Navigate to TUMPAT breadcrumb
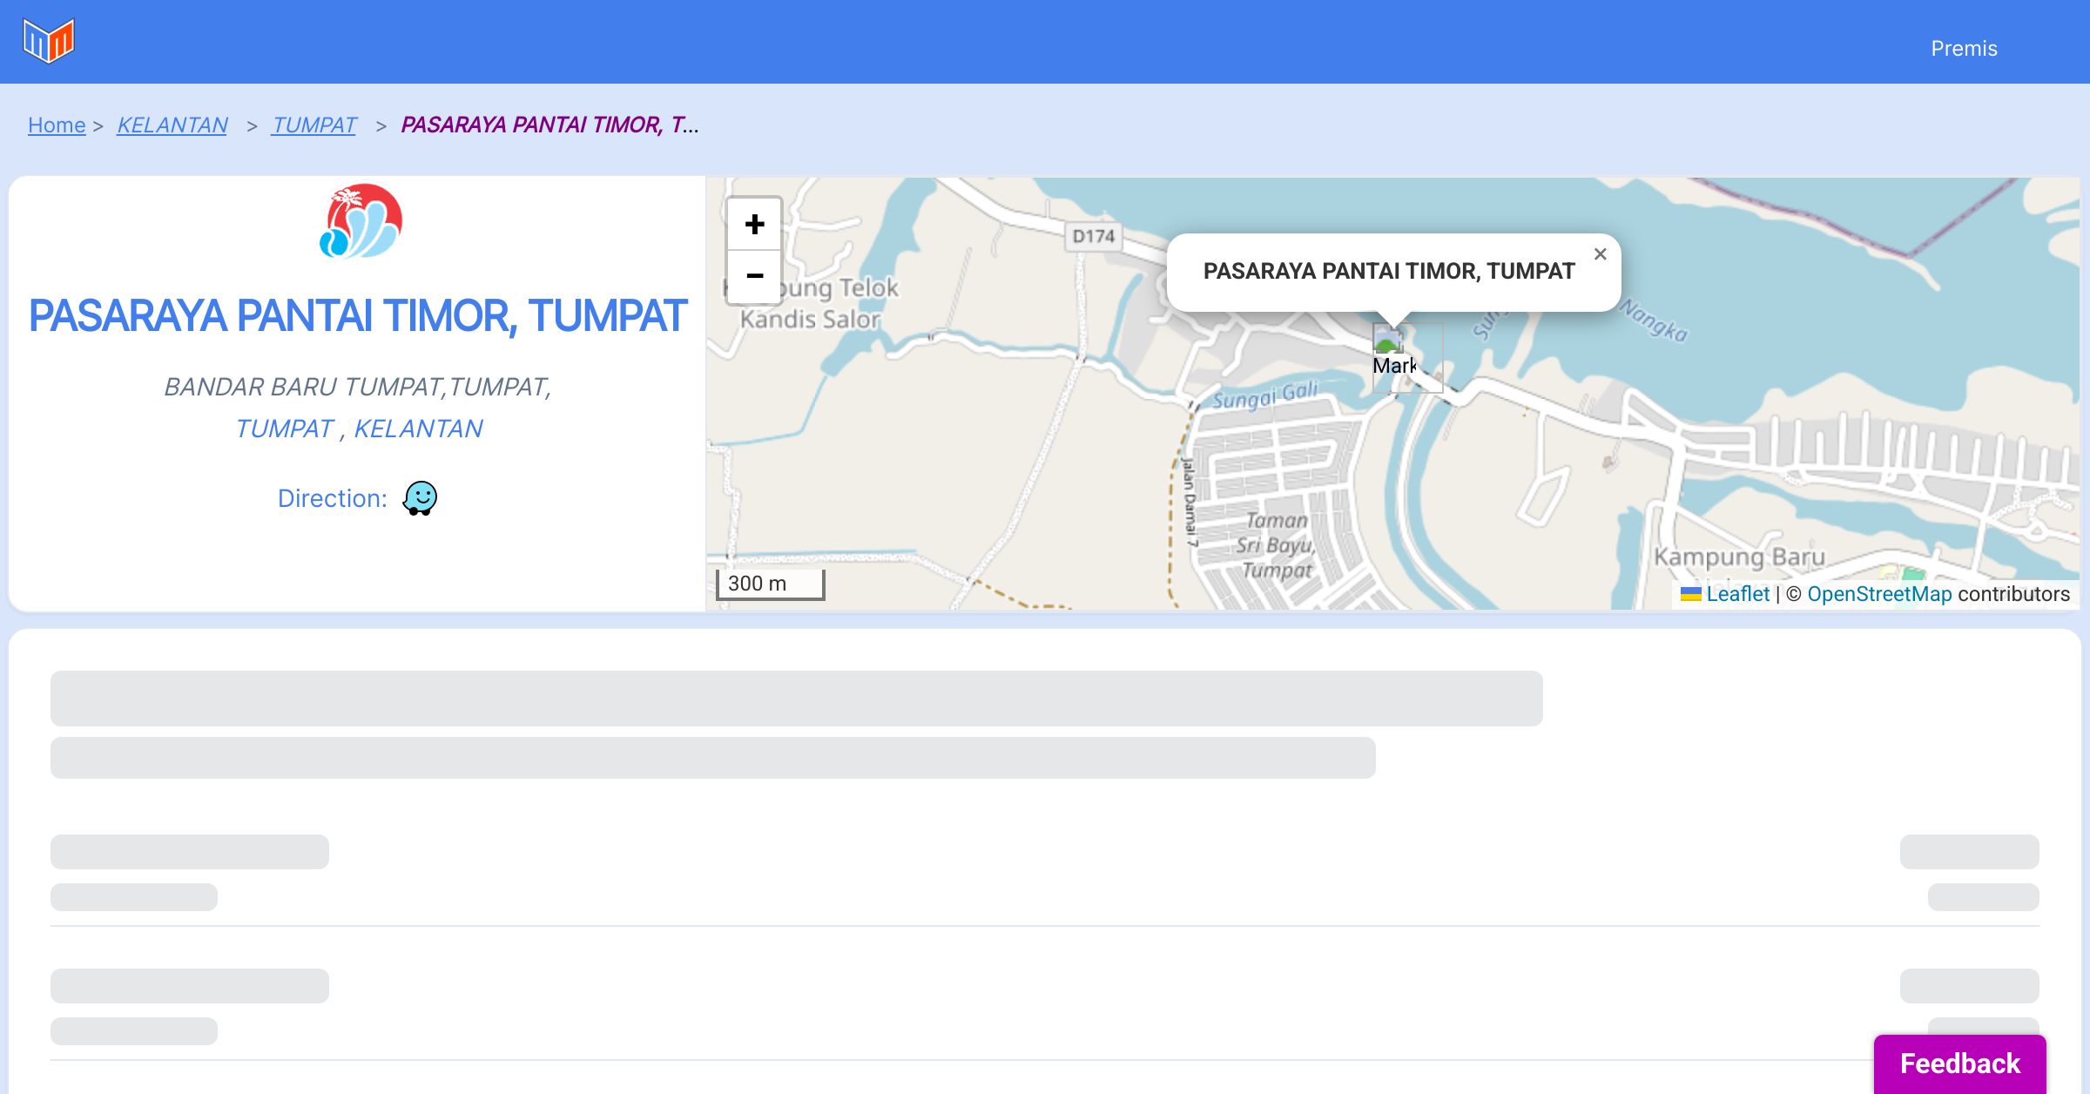 coord(313,125)
